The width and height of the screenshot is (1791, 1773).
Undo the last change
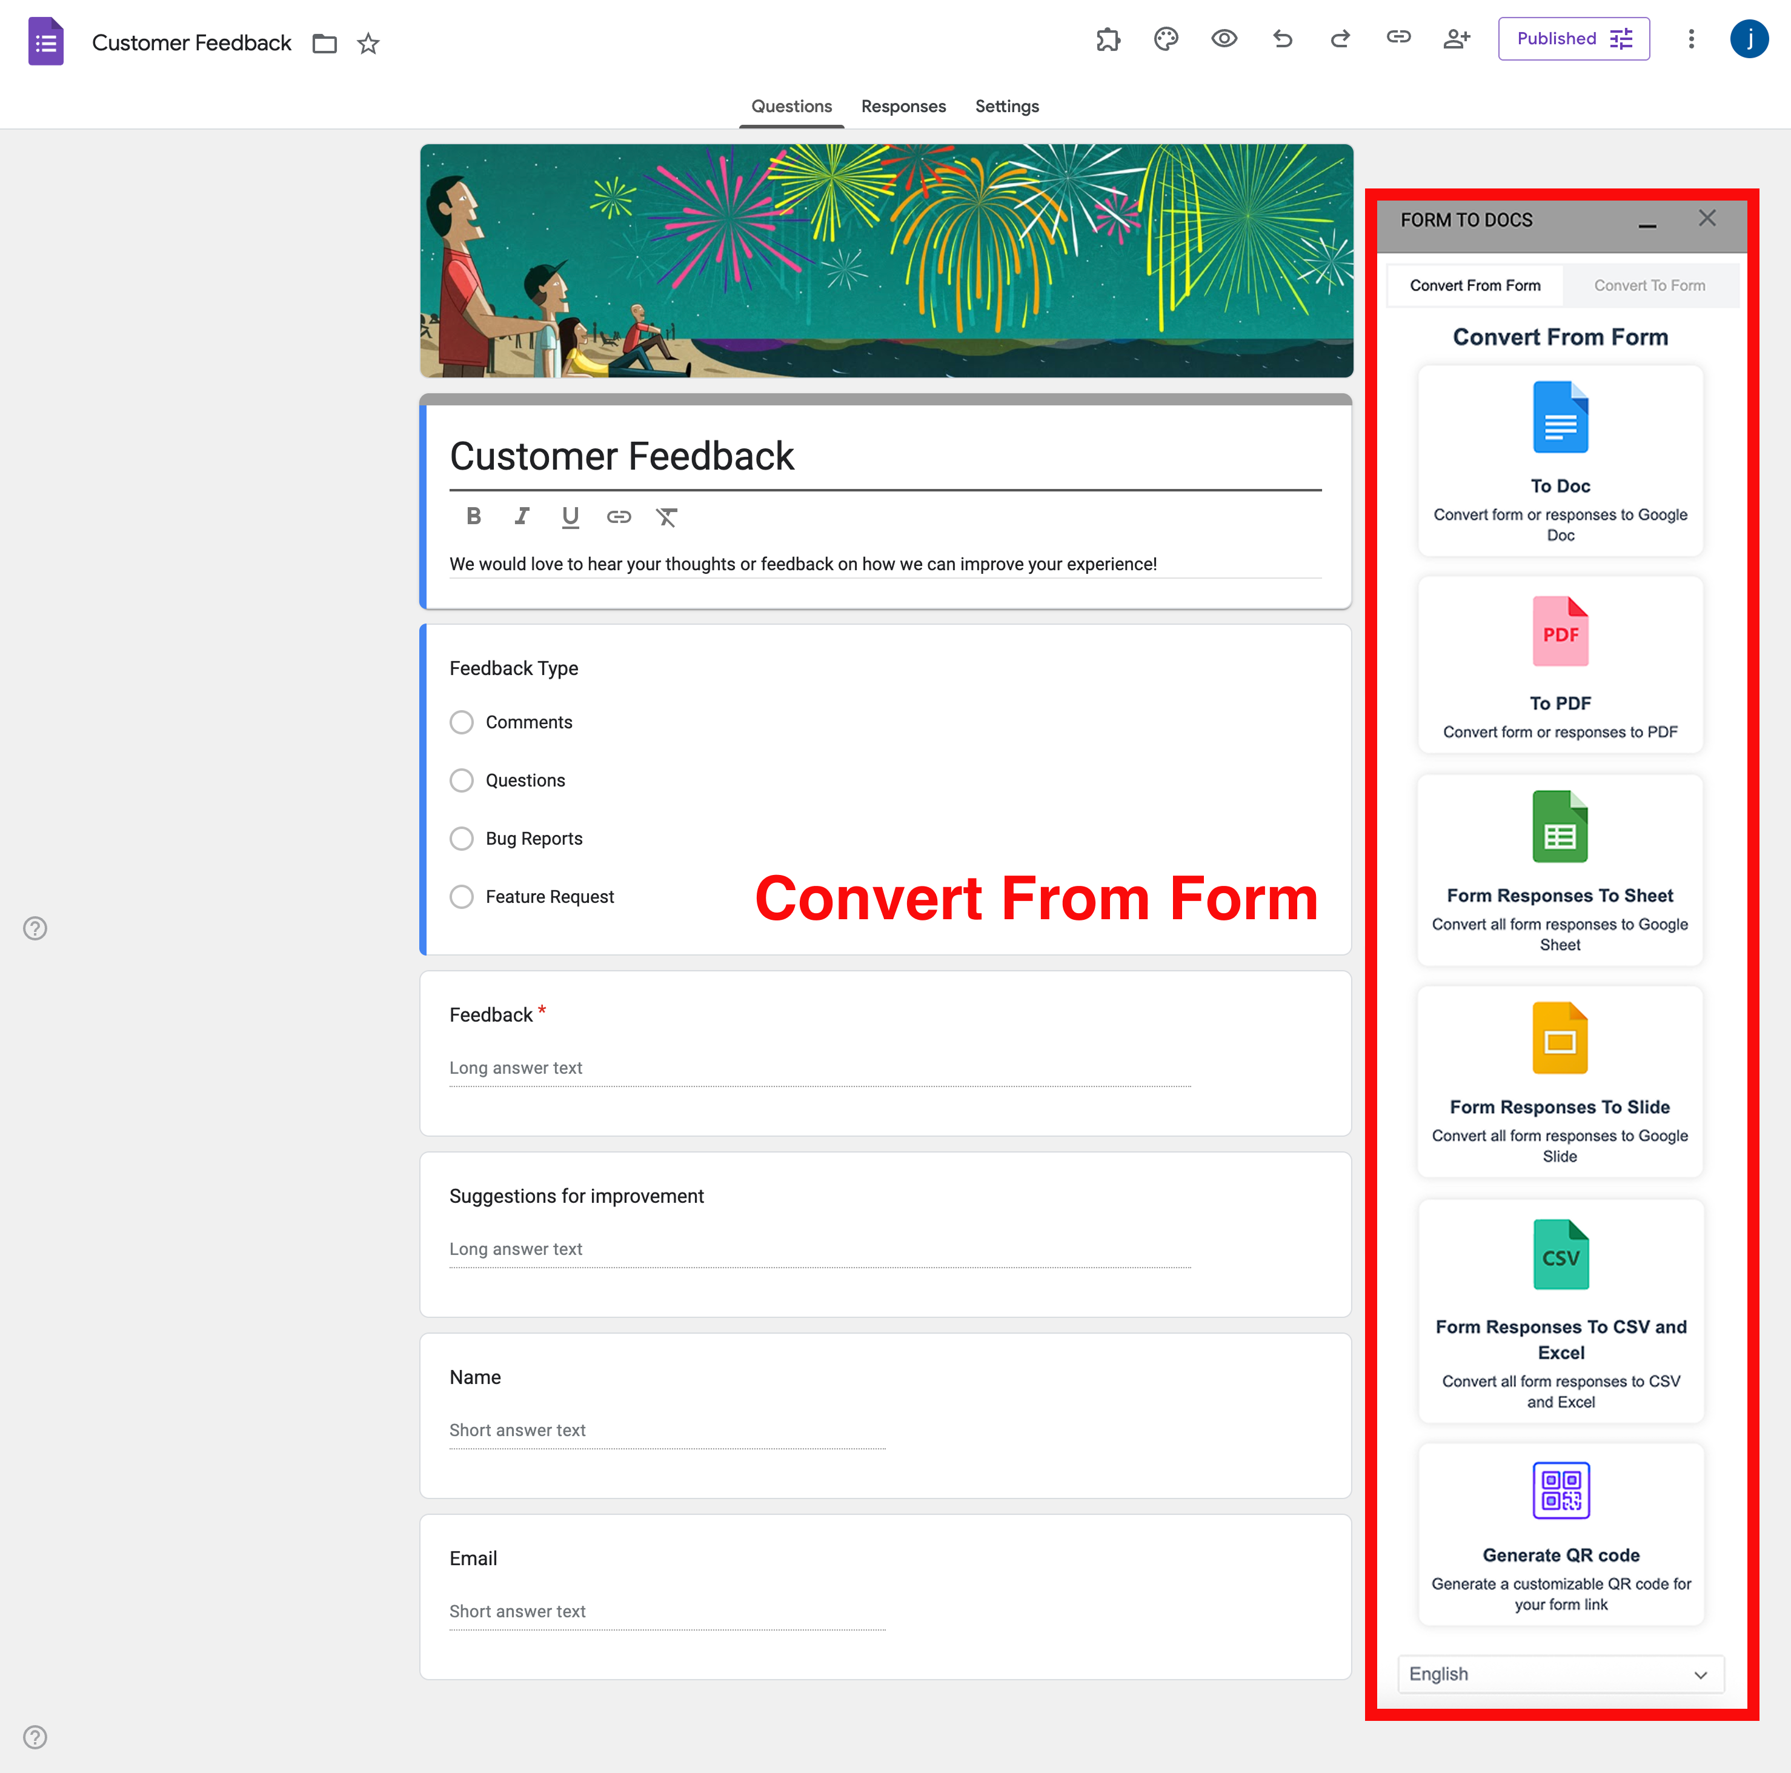(x=1282, y=39)
